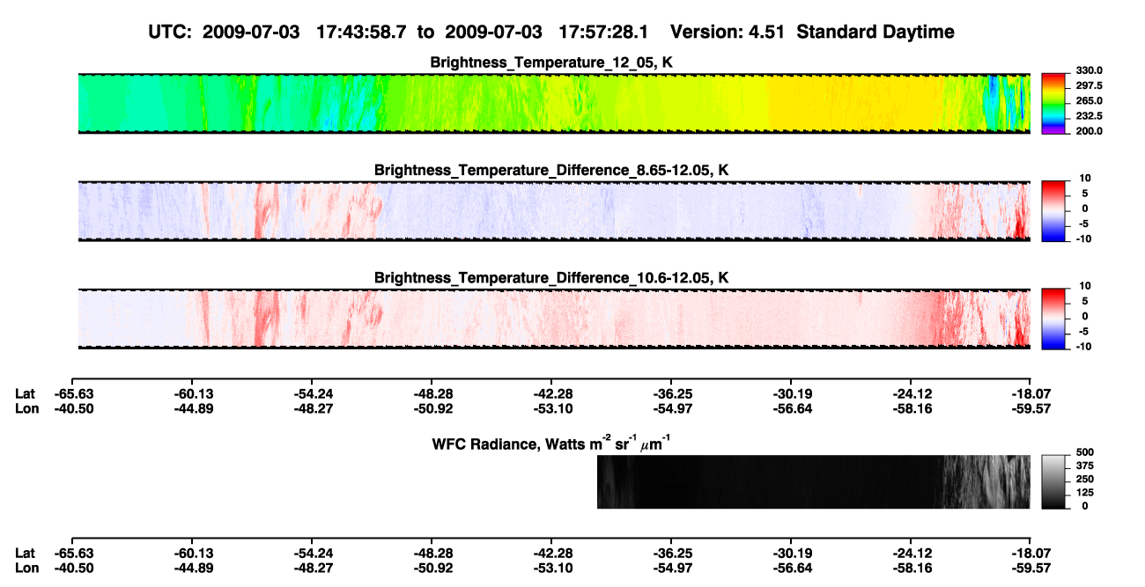The width and height of the screenshot is (1145, 587).
Task: Click the Lat label of the bottom axis
Action: coord(25,553)
